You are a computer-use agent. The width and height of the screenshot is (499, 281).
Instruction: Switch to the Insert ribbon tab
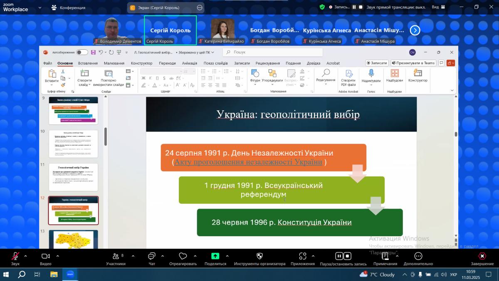tap(88, 63)
